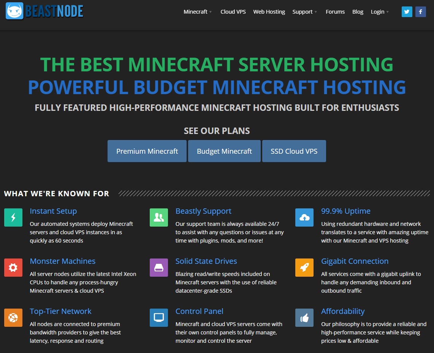Click the Instant Setup lightning bolt icon
Image resolution: width=434 pixels, height=353 pixels.
coord(13,217)
